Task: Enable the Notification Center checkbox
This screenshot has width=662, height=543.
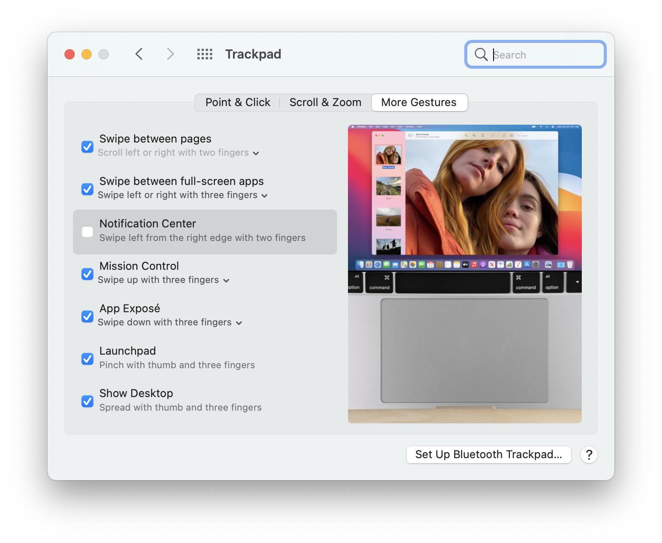Action: click(x=87, y=232)
